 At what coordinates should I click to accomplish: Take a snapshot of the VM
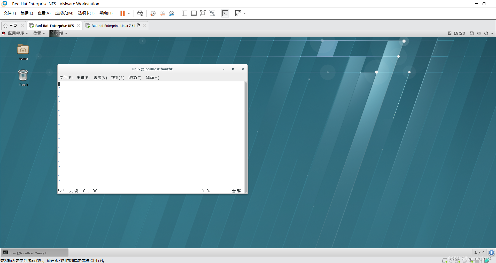pos(153,13)
